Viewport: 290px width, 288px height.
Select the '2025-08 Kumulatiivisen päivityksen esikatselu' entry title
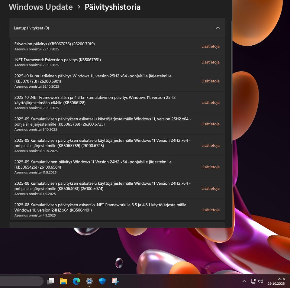click(x=102, y=186)
